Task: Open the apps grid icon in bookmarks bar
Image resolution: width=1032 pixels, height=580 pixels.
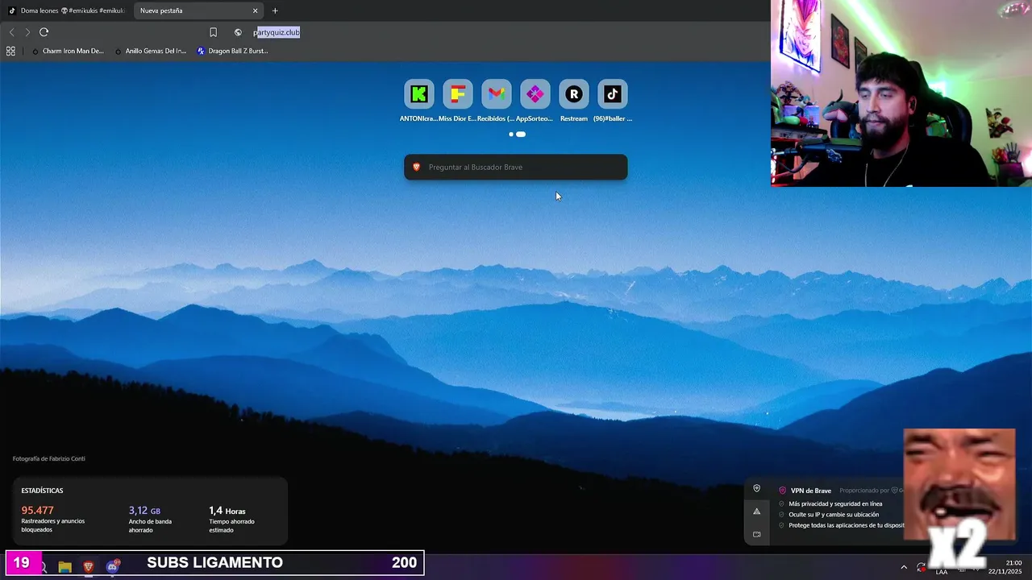Action: pos(10,51)
